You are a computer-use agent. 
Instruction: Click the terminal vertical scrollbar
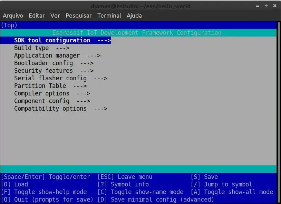pyautogui.click(x=279, y=112)
